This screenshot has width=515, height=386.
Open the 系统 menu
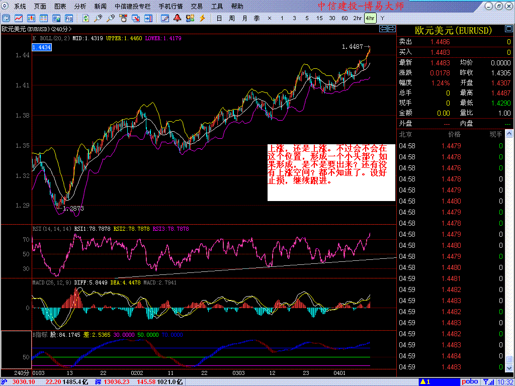point(20,7)
